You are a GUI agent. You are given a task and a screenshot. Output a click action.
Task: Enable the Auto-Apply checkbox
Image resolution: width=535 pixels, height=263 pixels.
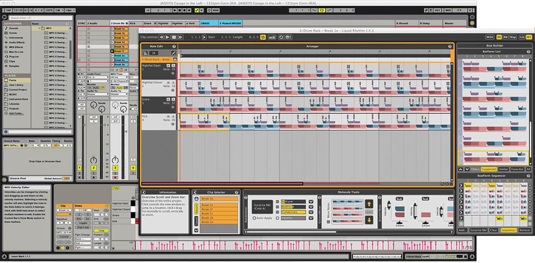(x=254, y=218)
